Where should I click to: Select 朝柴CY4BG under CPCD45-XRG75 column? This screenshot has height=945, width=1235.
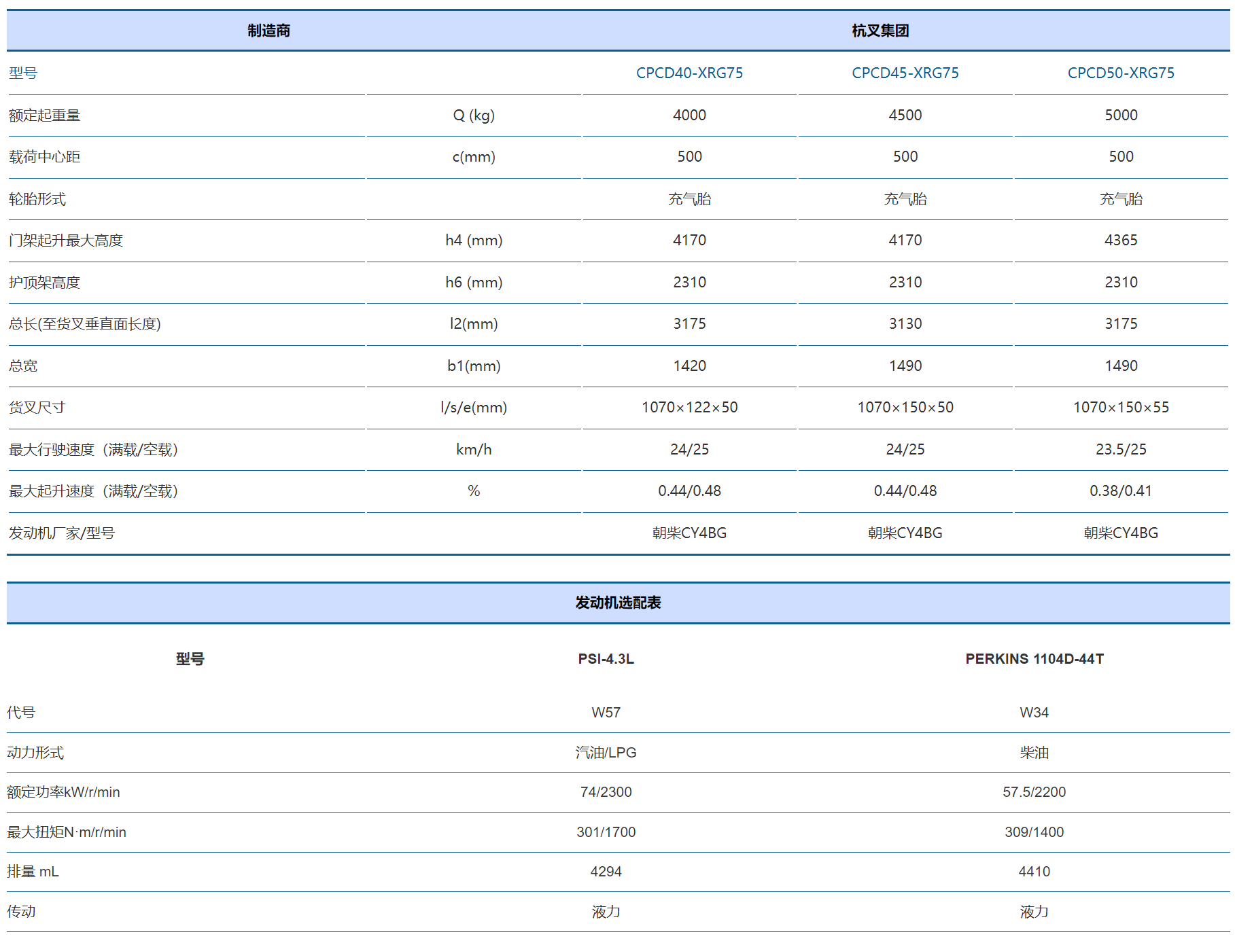(905, 533)
